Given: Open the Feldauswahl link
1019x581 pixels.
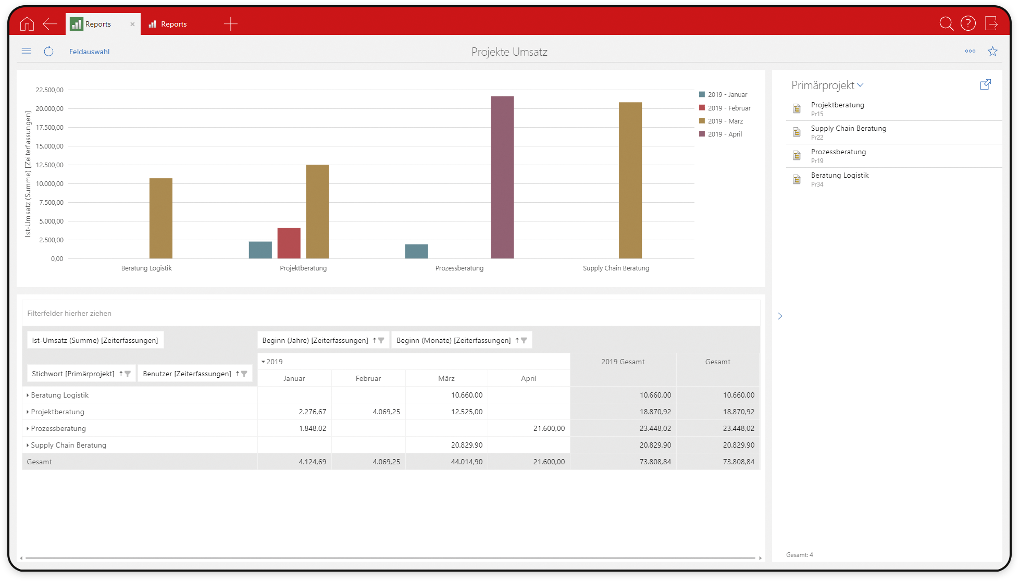Looking at the screenshot, I should pos(89,52).
